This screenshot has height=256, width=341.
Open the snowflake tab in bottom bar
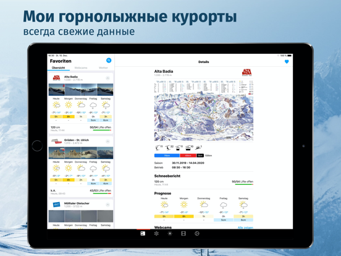point(156,234)
